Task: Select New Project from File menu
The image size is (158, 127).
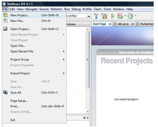Action: 20,15
